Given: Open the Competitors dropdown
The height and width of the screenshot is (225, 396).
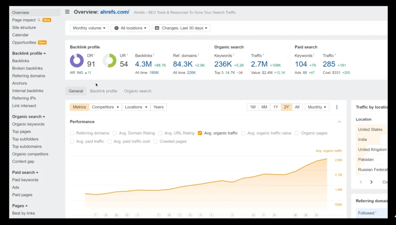Looking at the screenshot, I should tap(105, 107).
